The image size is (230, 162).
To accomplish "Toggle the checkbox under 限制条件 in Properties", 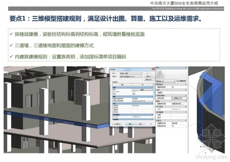I will point(173,87).
